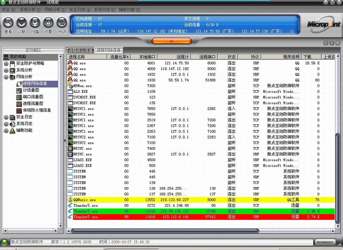Image resolution: width=343 pixels, height=250 pixels.
Task: Click the process table's scroll-right arrow
Action: click(333, 231)
